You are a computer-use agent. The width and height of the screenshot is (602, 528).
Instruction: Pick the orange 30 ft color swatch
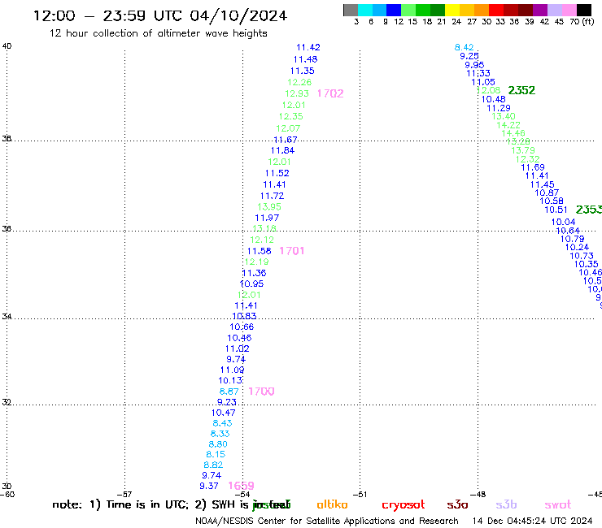[482, 10]
